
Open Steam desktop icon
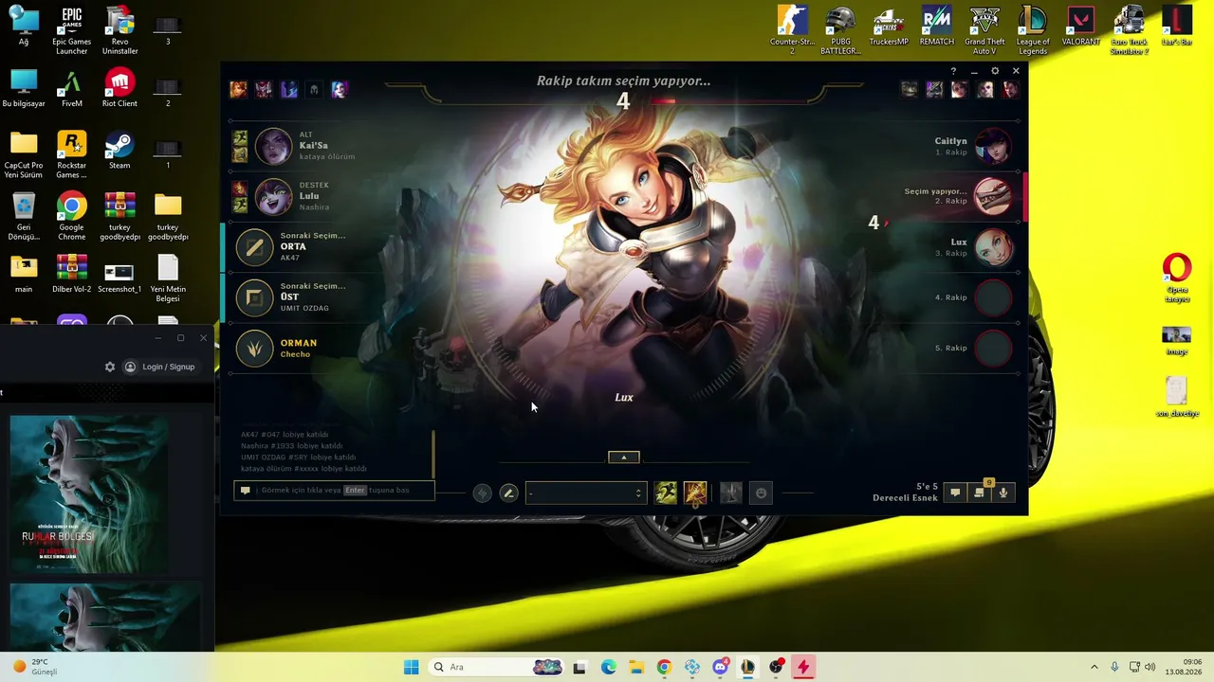point(120,151)
